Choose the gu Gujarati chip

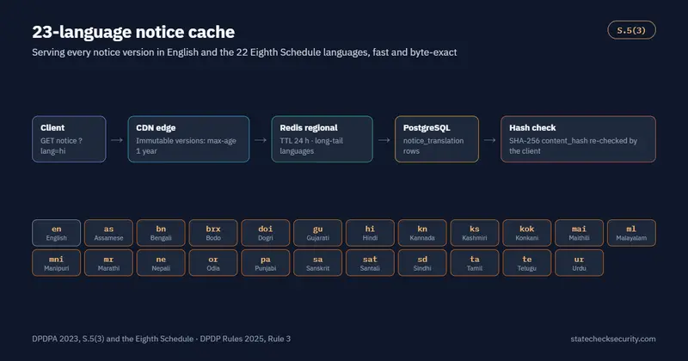(317, 233)
